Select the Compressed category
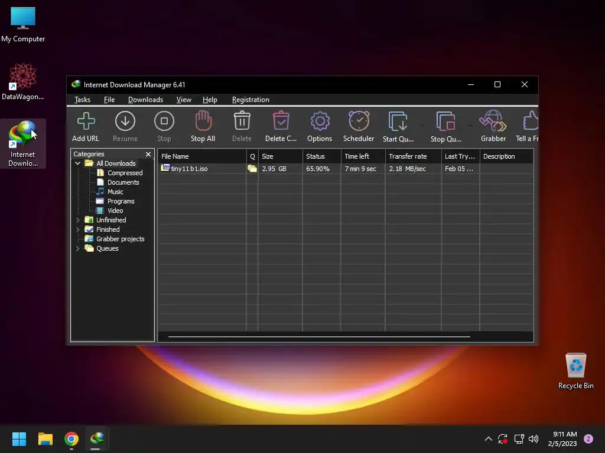 [x=125, y=173]
